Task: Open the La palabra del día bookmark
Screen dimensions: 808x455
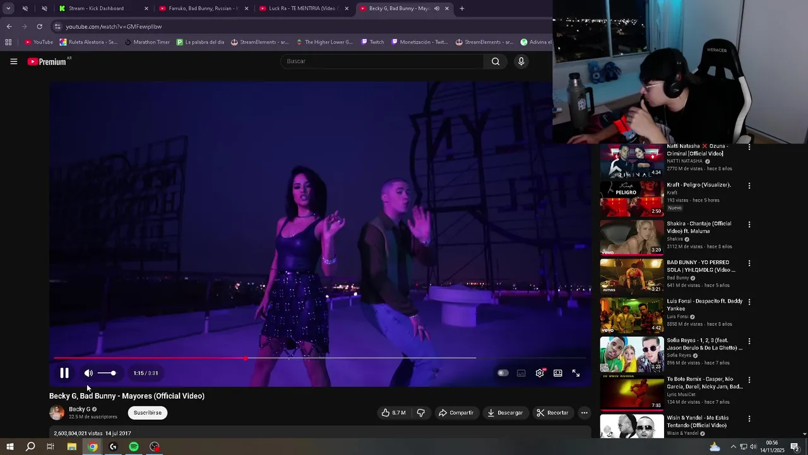Action: [200, 42]
